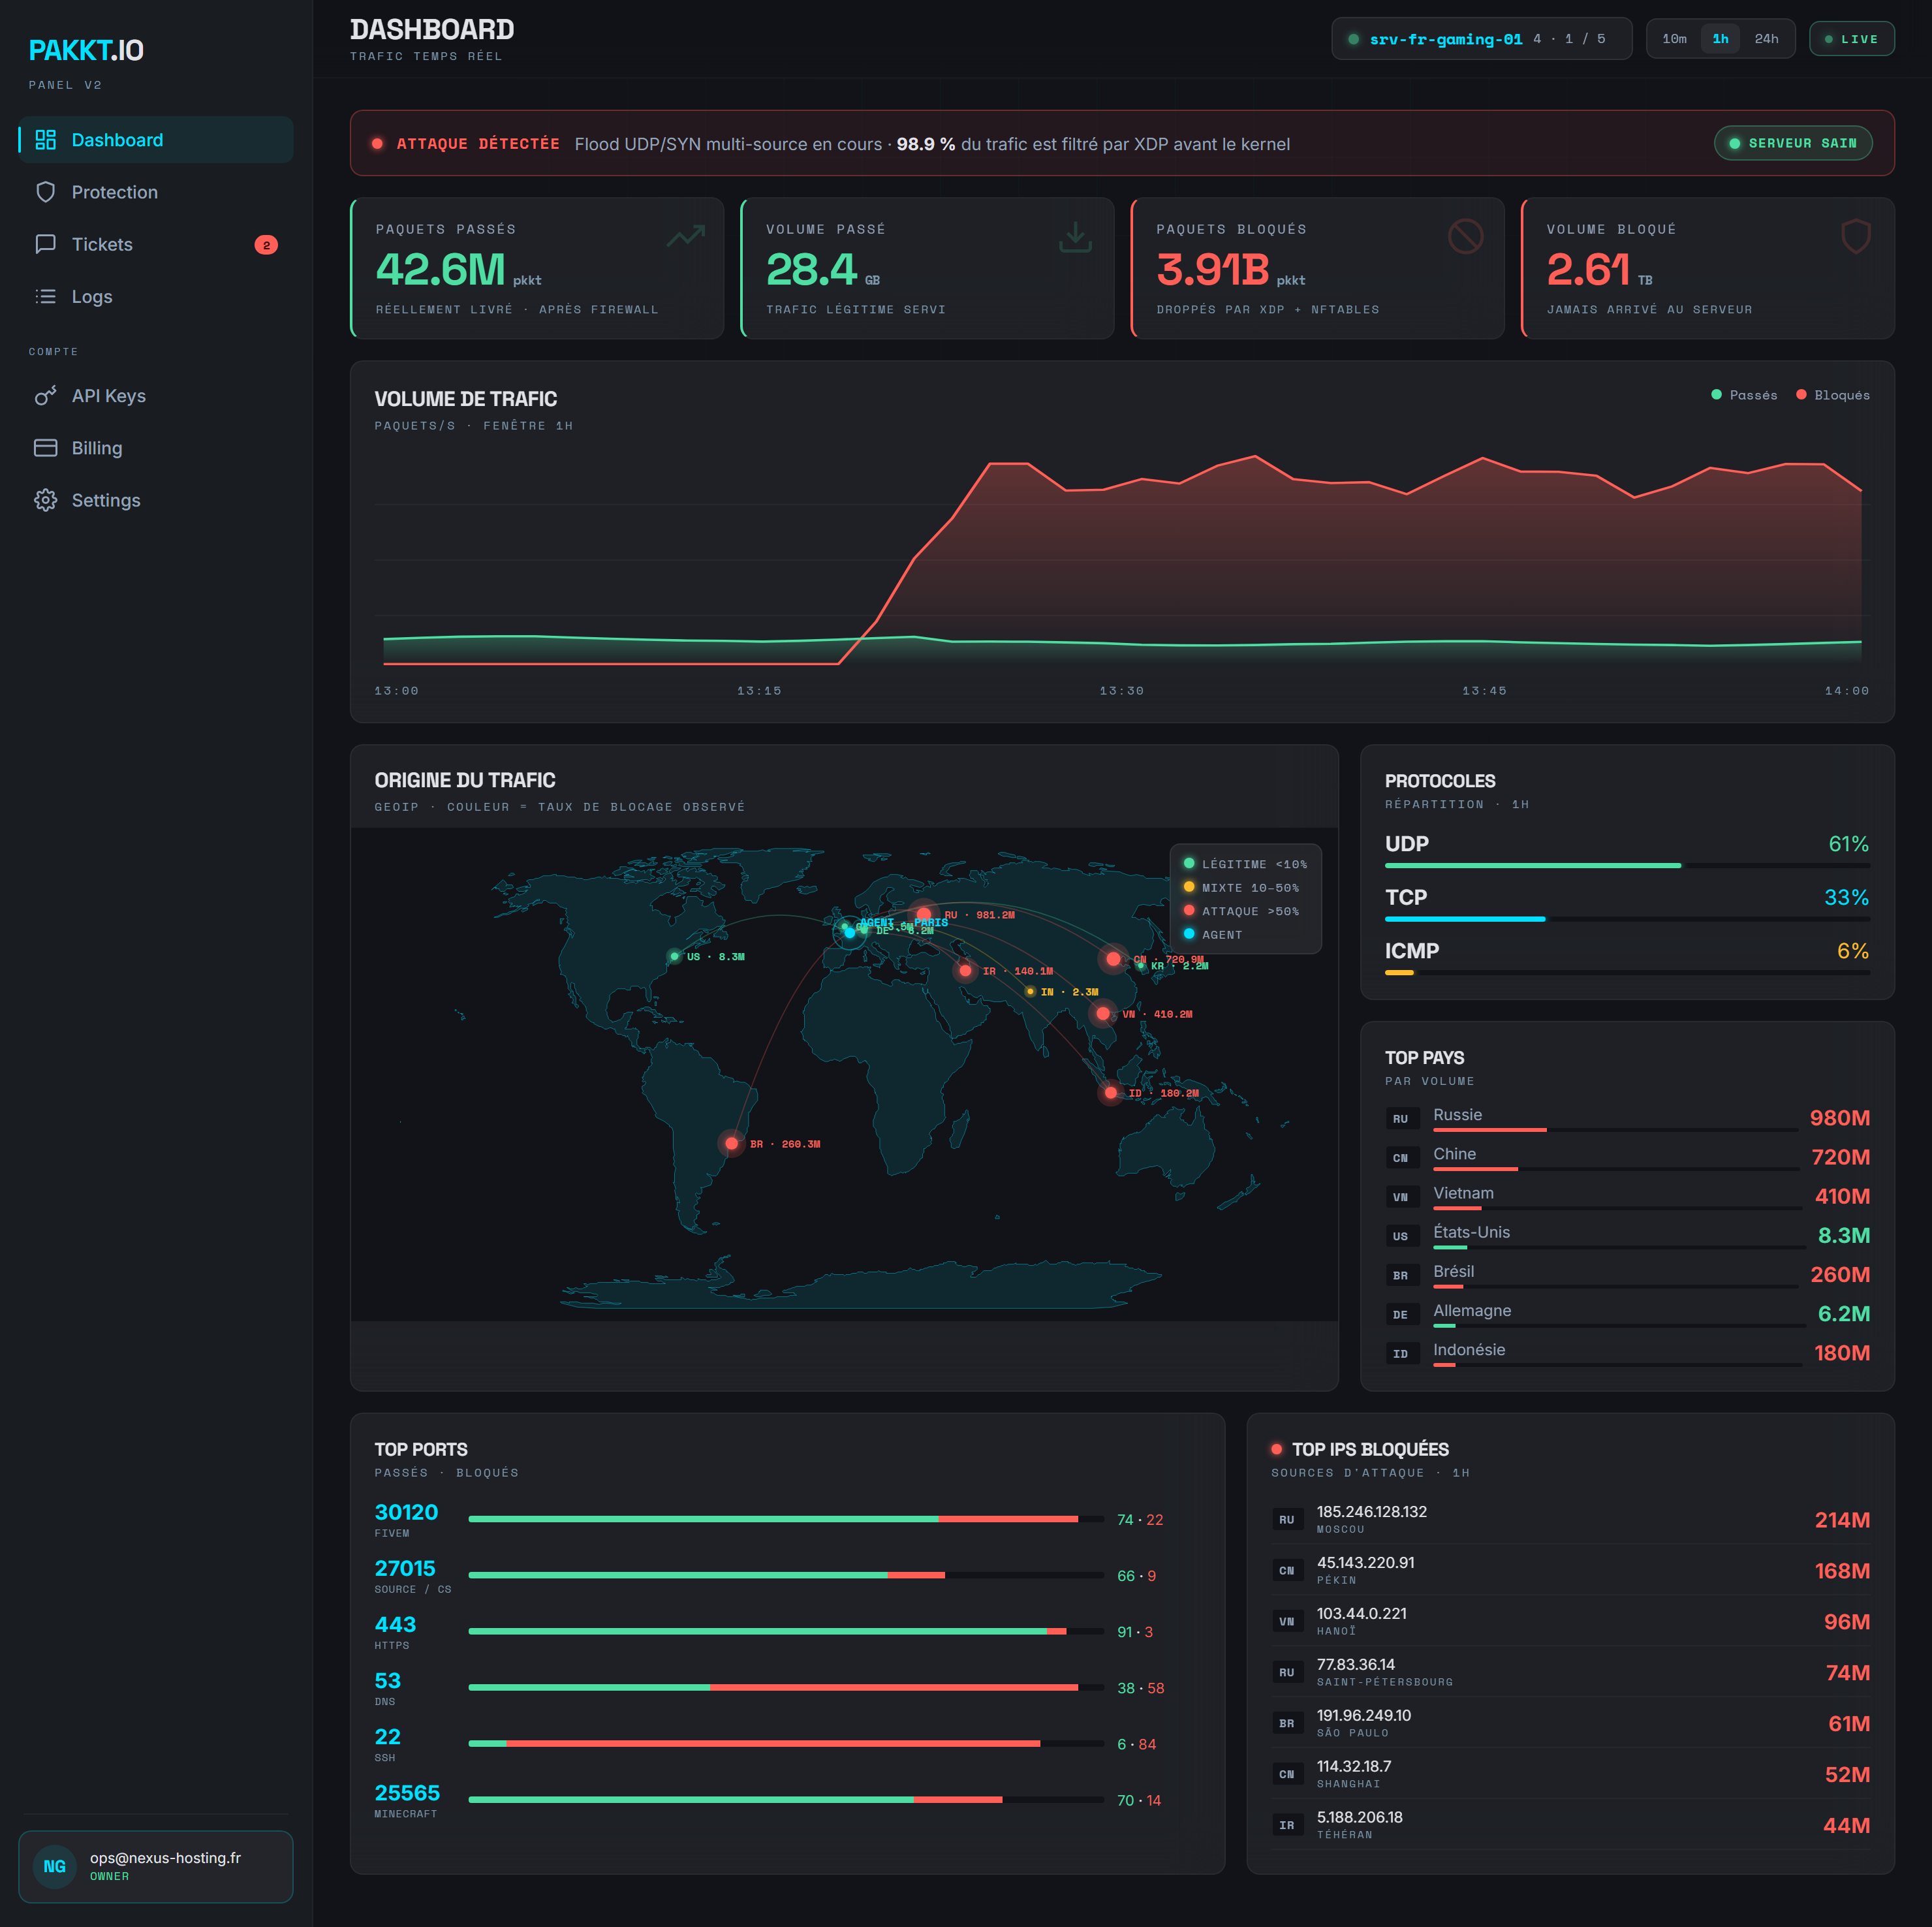Click the port 22 SSH bar
Image resolution: width=1932 pixels, height=1927 pixels.
coord(785,1743)
